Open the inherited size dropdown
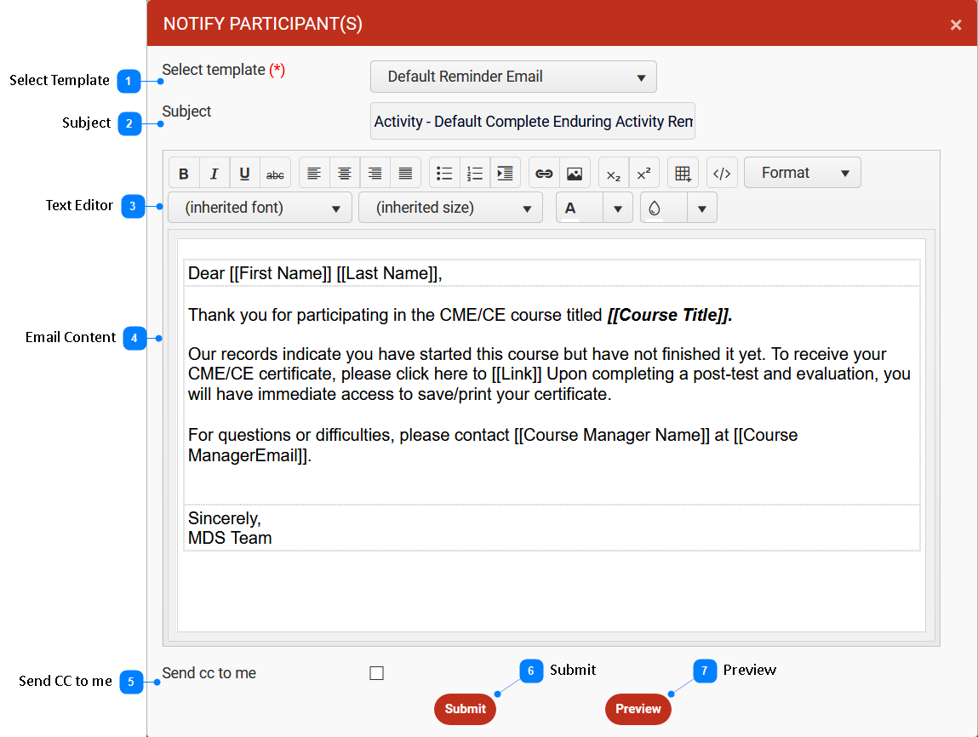The width and height of the screenshot is (978, 737). click(x=450, y=208)
